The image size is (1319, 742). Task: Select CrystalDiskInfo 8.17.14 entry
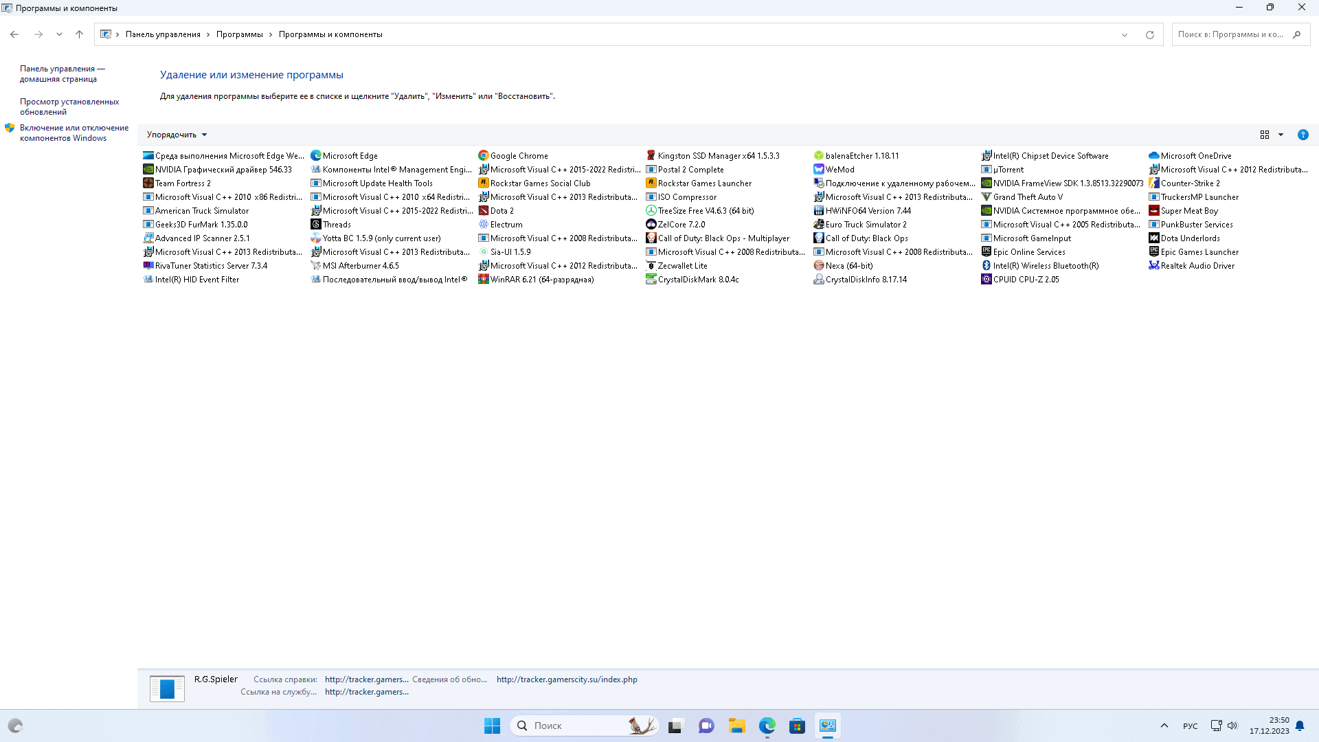860,280
